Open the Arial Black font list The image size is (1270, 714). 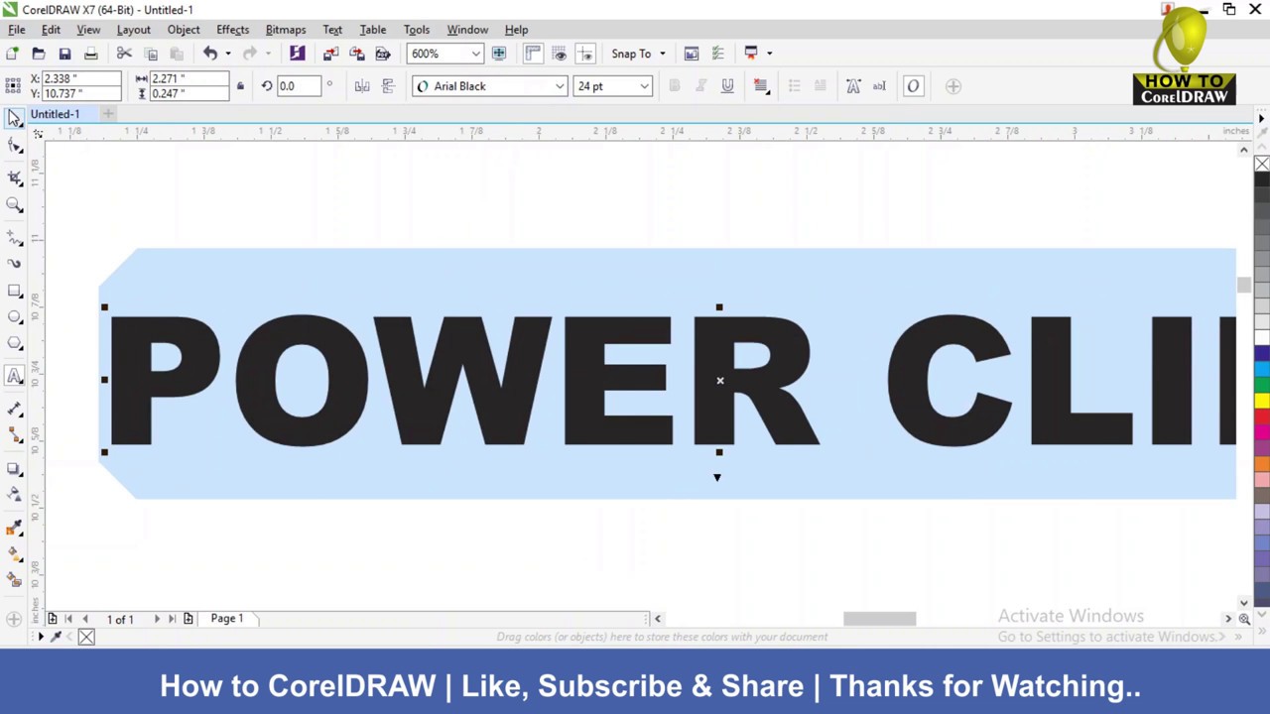coord(559,86)
